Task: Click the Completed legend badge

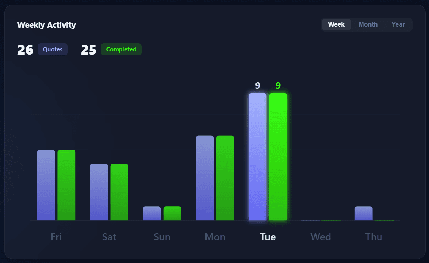Action: 121,49
